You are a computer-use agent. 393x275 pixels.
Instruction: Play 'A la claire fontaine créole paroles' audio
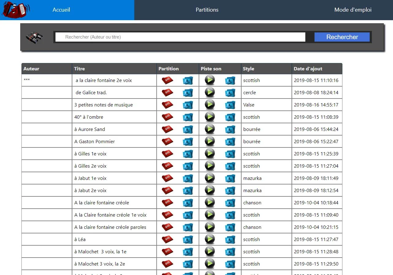pyautogui.click(x=210, y=227)
